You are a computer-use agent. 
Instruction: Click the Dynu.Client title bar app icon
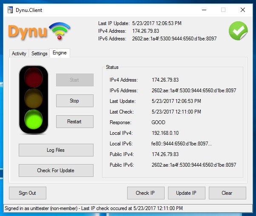click(x=10, y=10)
